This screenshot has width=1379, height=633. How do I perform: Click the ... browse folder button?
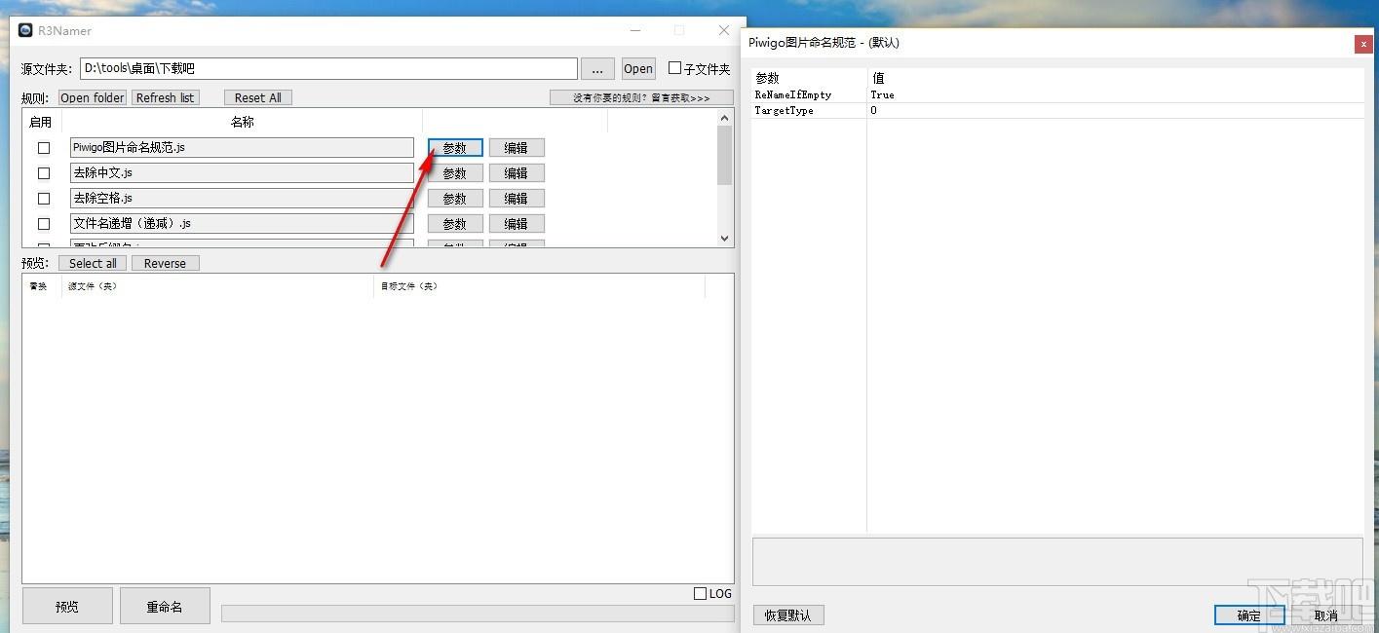[598, 69]
